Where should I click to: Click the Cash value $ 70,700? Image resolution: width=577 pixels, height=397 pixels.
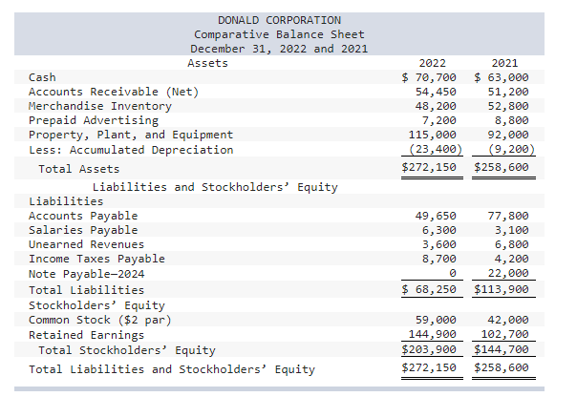tap(429, 77)
